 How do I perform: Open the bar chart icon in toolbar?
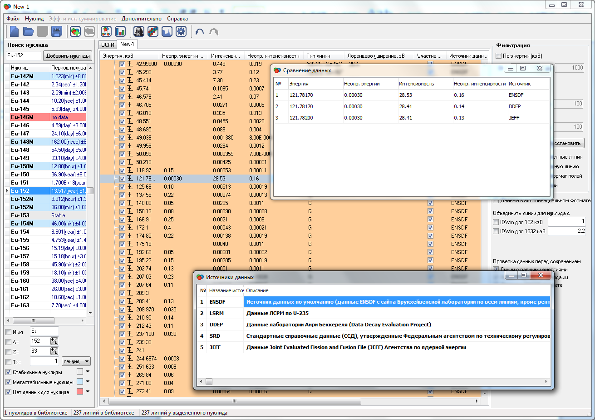[x=120, y=31]
